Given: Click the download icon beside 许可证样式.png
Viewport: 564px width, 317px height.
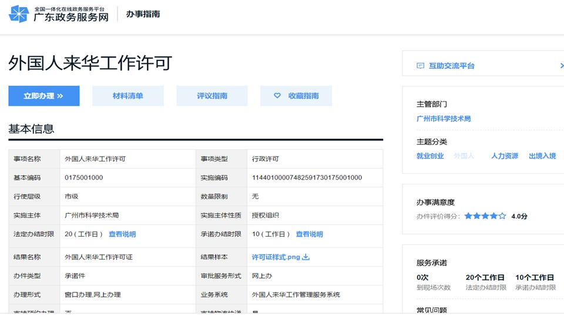Looking at the screenshot, I should click(x=306, y=257).
